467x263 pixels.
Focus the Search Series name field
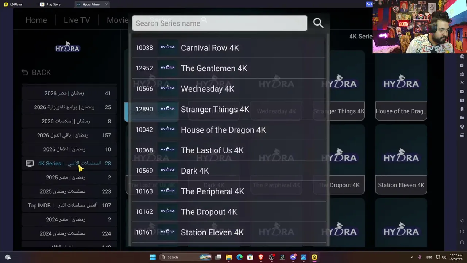[x=220, y=23]
